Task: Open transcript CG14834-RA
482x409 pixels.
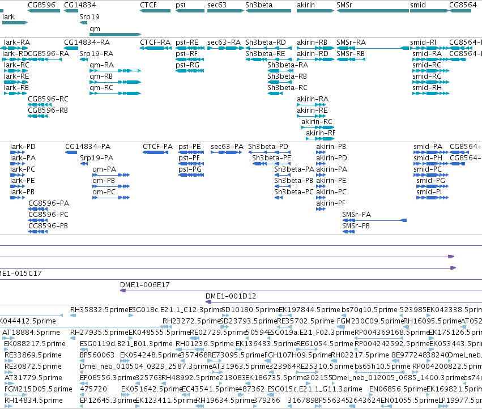Action: (x=87, y=42)
